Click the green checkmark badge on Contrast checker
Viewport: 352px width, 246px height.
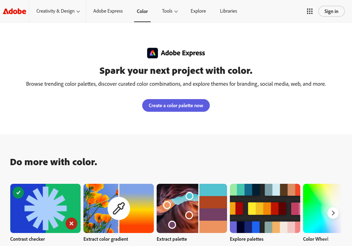click(18, 193)
